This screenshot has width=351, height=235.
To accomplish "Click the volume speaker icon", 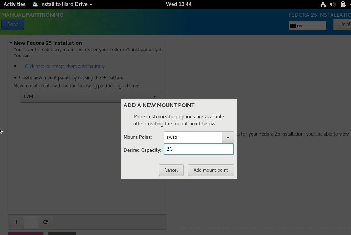I will pos(333,4).
